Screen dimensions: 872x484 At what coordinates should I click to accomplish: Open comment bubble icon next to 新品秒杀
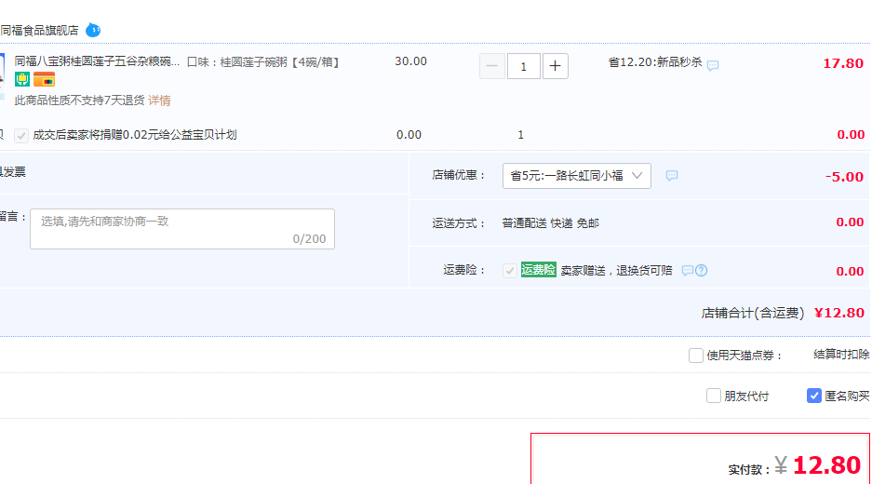712,66
